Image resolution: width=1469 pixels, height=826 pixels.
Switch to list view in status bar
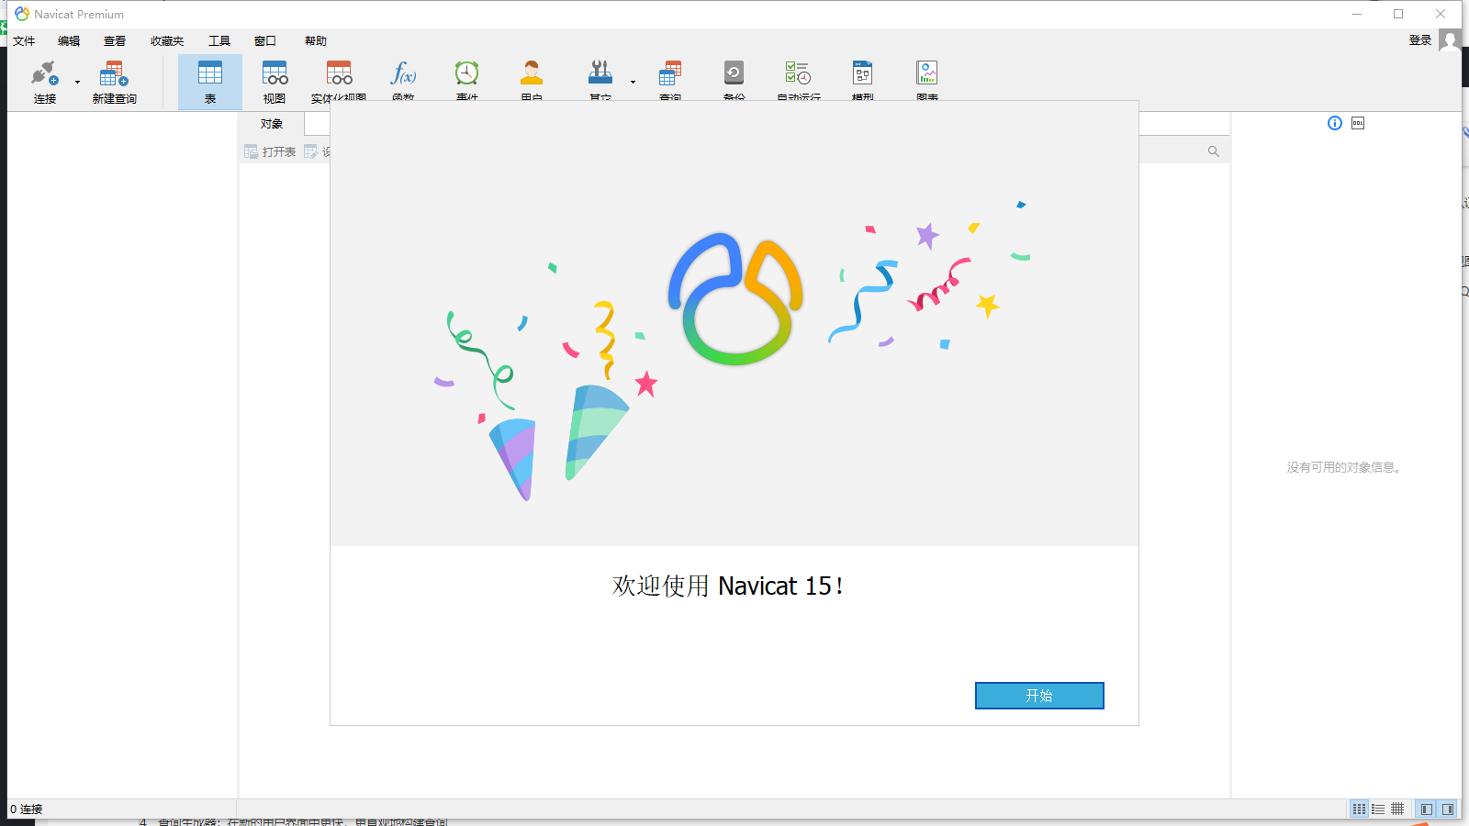[1378, 809]
